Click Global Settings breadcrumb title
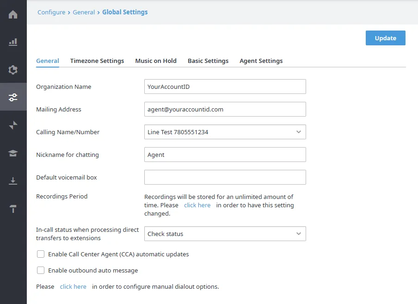 pyautogui.click(x=125, y=12)
